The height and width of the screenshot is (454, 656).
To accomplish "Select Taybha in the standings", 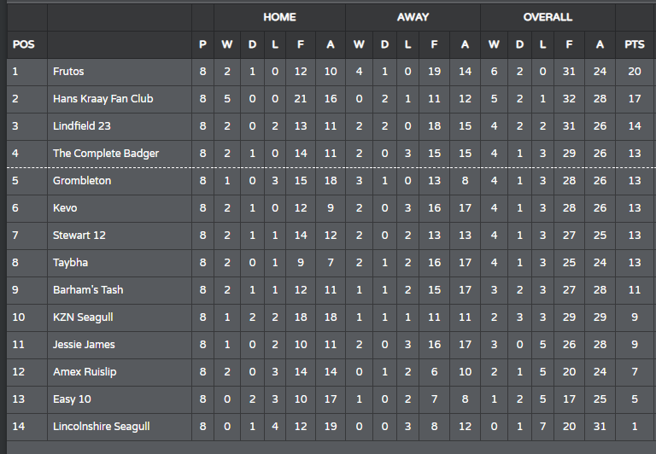I will point(70,263).
